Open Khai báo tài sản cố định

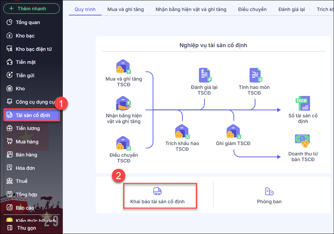[x=157, y=196]
